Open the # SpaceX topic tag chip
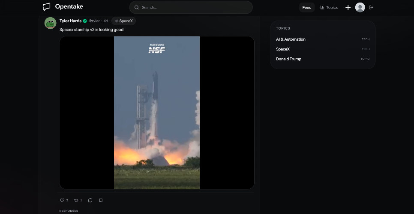The width and height of the screenshot is (414, 214). tap(123, 21)
